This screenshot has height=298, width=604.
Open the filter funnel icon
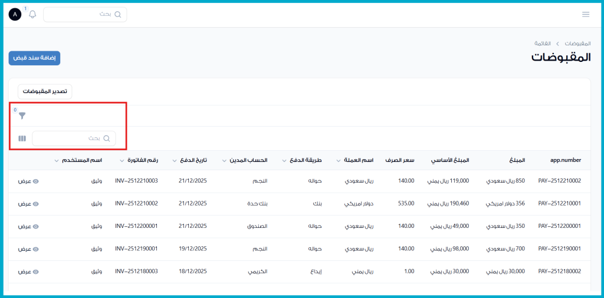[22, 116]
